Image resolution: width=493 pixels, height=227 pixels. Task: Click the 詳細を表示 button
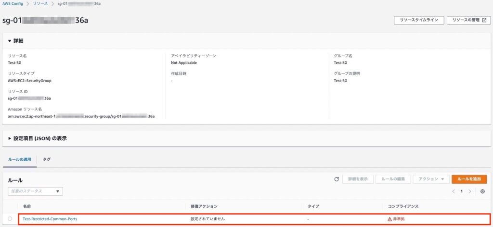pyautogui.click(x=358, y=179)
